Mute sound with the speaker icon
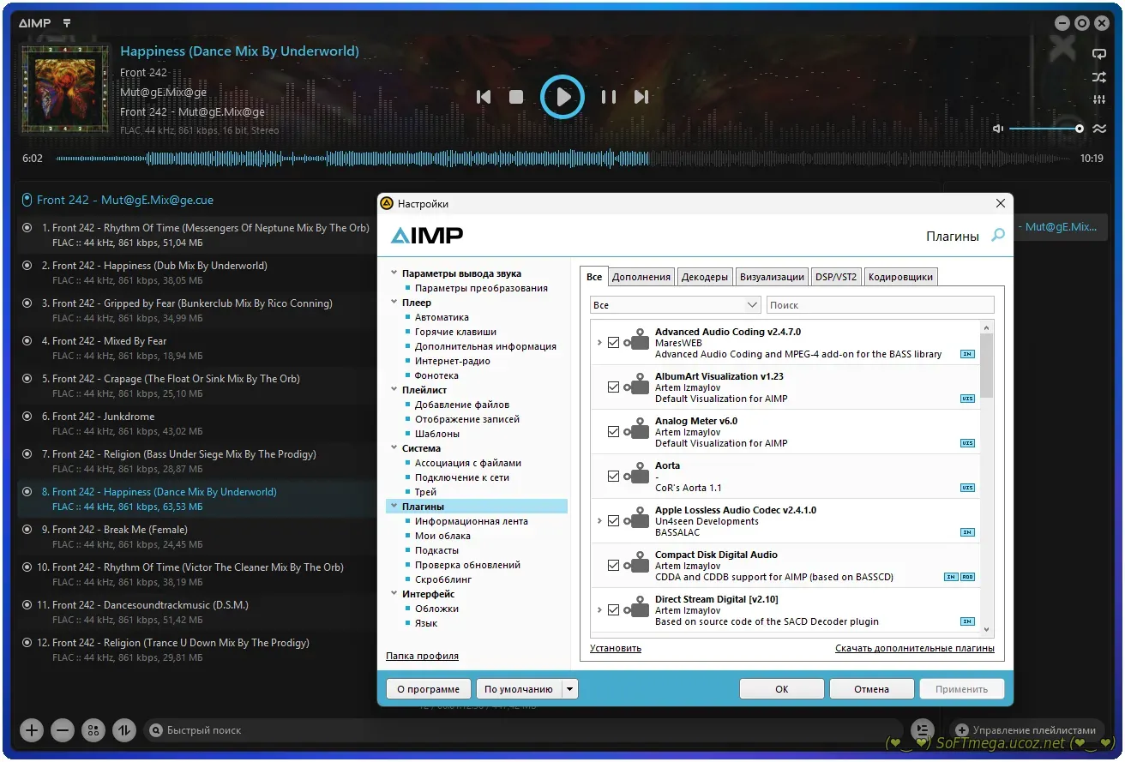Viewport: 1125px width, 762px height. 998,129
